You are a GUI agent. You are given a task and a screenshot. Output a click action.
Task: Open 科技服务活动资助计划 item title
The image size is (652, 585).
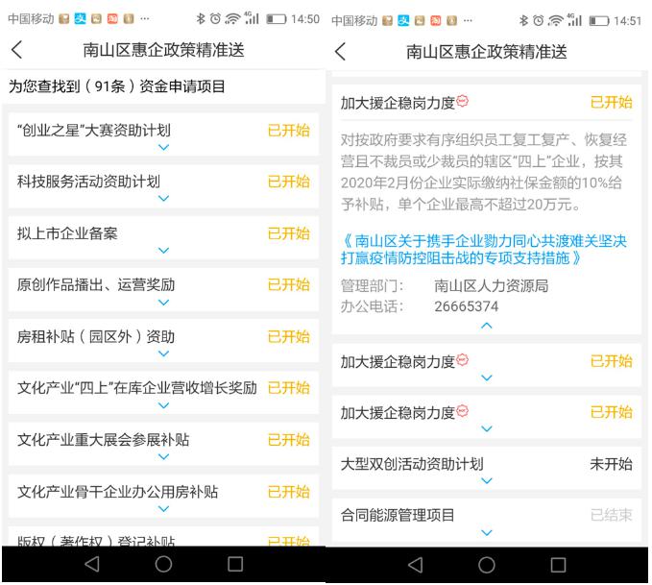click(x=88, y=182)
